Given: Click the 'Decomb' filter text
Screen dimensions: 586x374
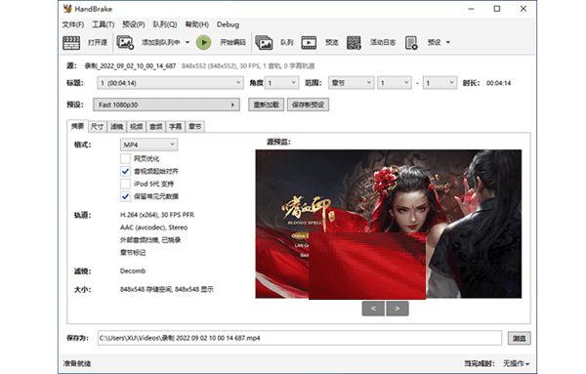Looking at the screenshot, I should pos(133,270).
